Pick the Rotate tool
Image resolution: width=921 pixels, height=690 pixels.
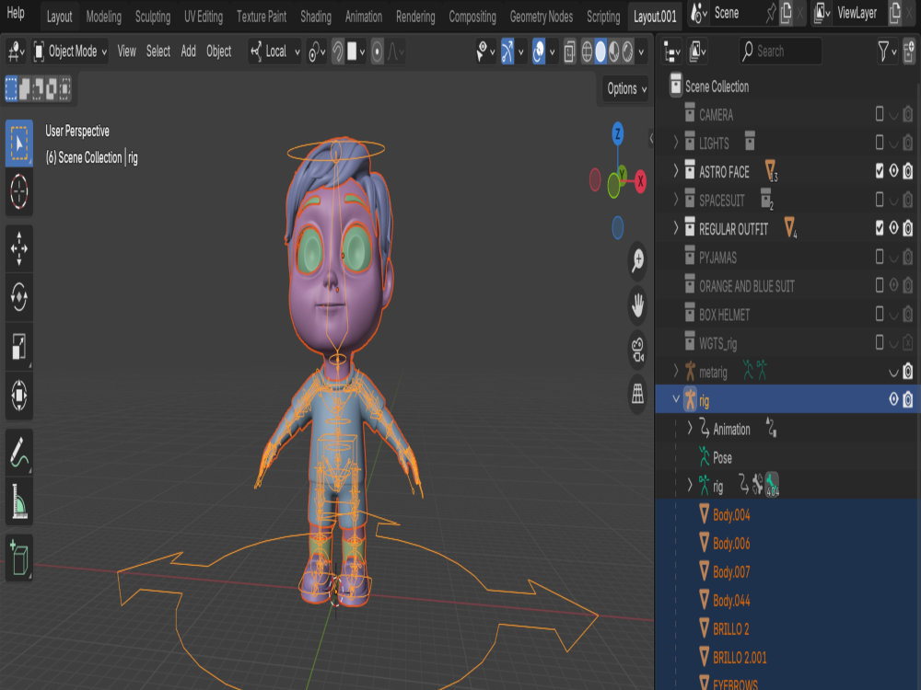coord(18,297)
